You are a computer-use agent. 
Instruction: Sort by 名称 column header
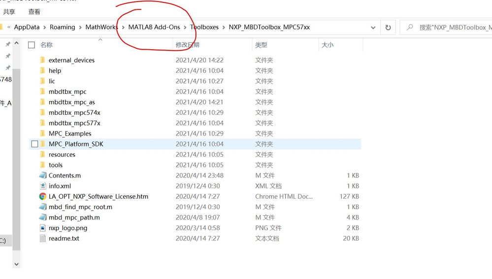[x=46, y=45]
